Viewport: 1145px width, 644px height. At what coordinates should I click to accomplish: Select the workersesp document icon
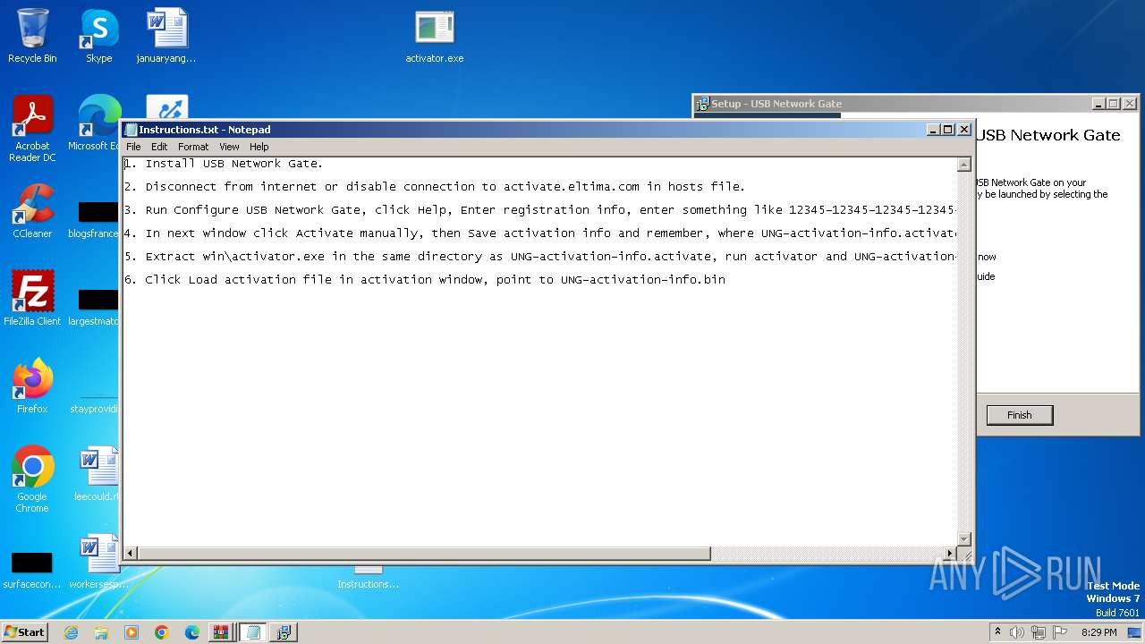97,561
